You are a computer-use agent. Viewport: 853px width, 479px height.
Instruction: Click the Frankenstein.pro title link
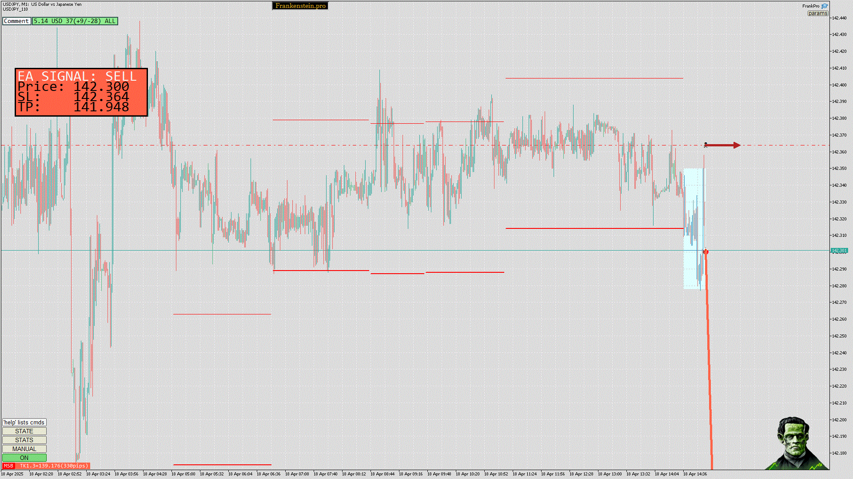300,6
